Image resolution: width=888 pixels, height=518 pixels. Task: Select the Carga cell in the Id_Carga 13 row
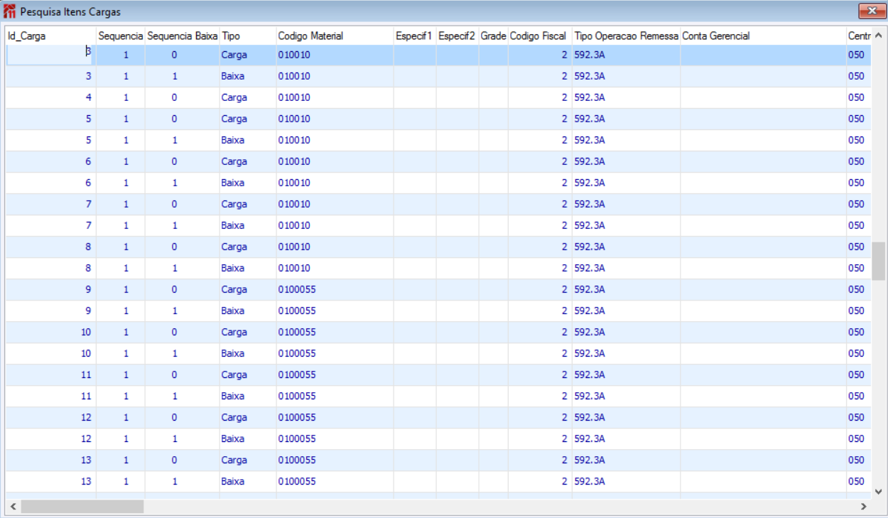coord(248,460)
